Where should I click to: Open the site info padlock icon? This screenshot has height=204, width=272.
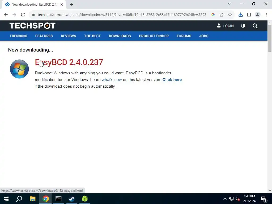click(33, 15)
